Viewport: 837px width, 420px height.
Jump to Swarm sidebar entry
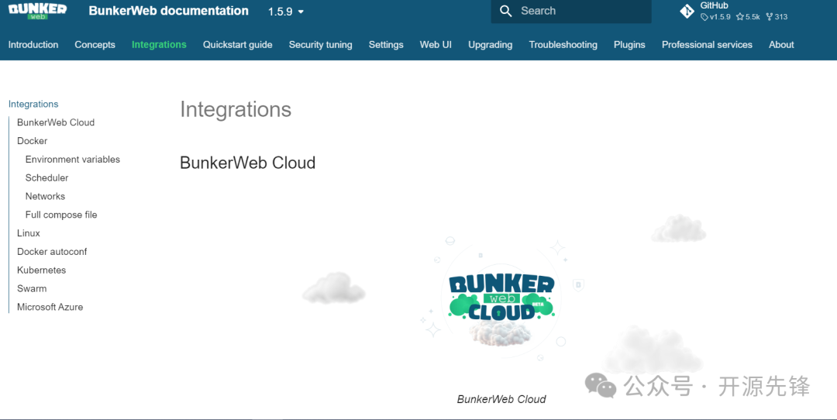(x=32, y=289)
